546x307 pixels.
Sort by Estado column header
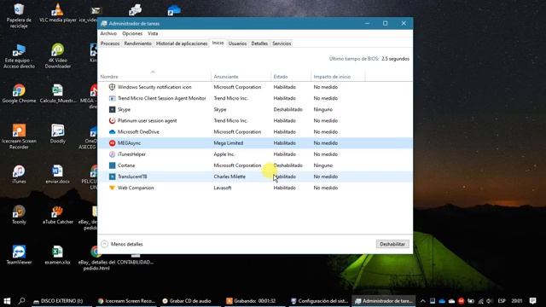point(291,76)
